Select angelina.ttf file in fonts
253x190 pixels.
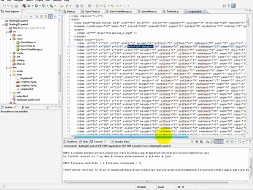[26, 78]
